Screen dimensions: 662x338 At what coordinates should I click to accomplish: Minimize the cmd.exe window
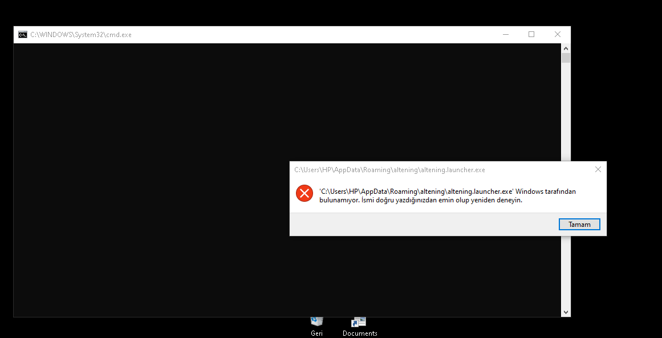[506, 35]
